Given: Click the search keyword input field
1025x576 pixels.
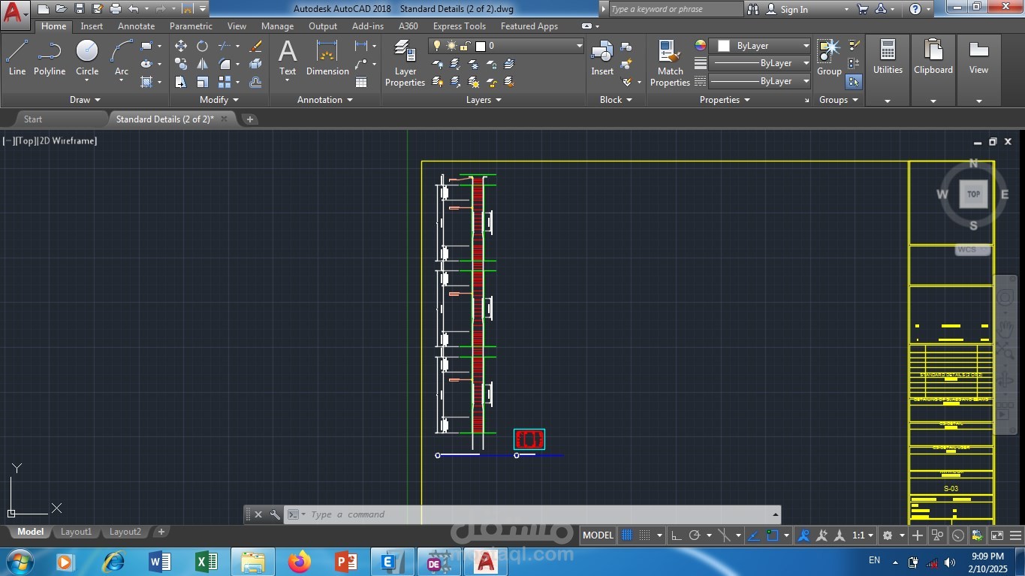Looking at the screenshot, I should (675, 10).
